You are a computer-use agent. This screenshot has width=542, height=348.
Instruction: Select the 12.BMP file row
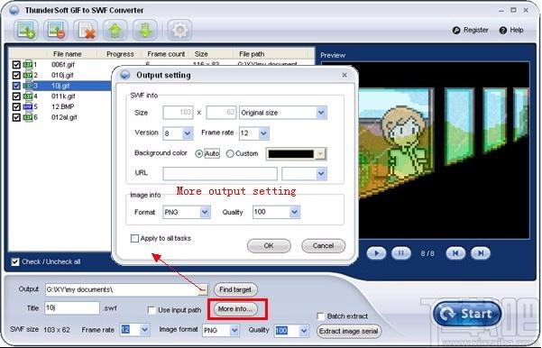pos(62,106)
